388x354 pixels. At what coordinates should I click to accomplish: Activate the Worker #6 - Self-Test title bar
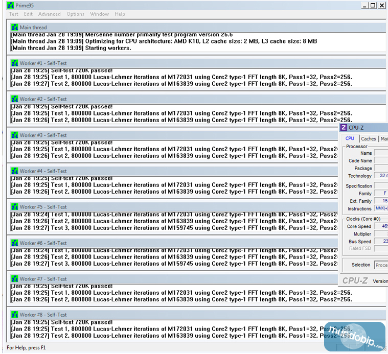pyautogui.click(x=174, y=243)
